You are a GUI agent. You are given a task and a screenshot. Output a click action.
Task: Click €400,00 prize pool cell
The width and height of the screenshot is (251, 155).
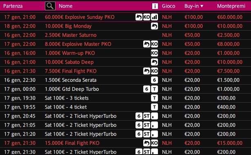(226, 107)
